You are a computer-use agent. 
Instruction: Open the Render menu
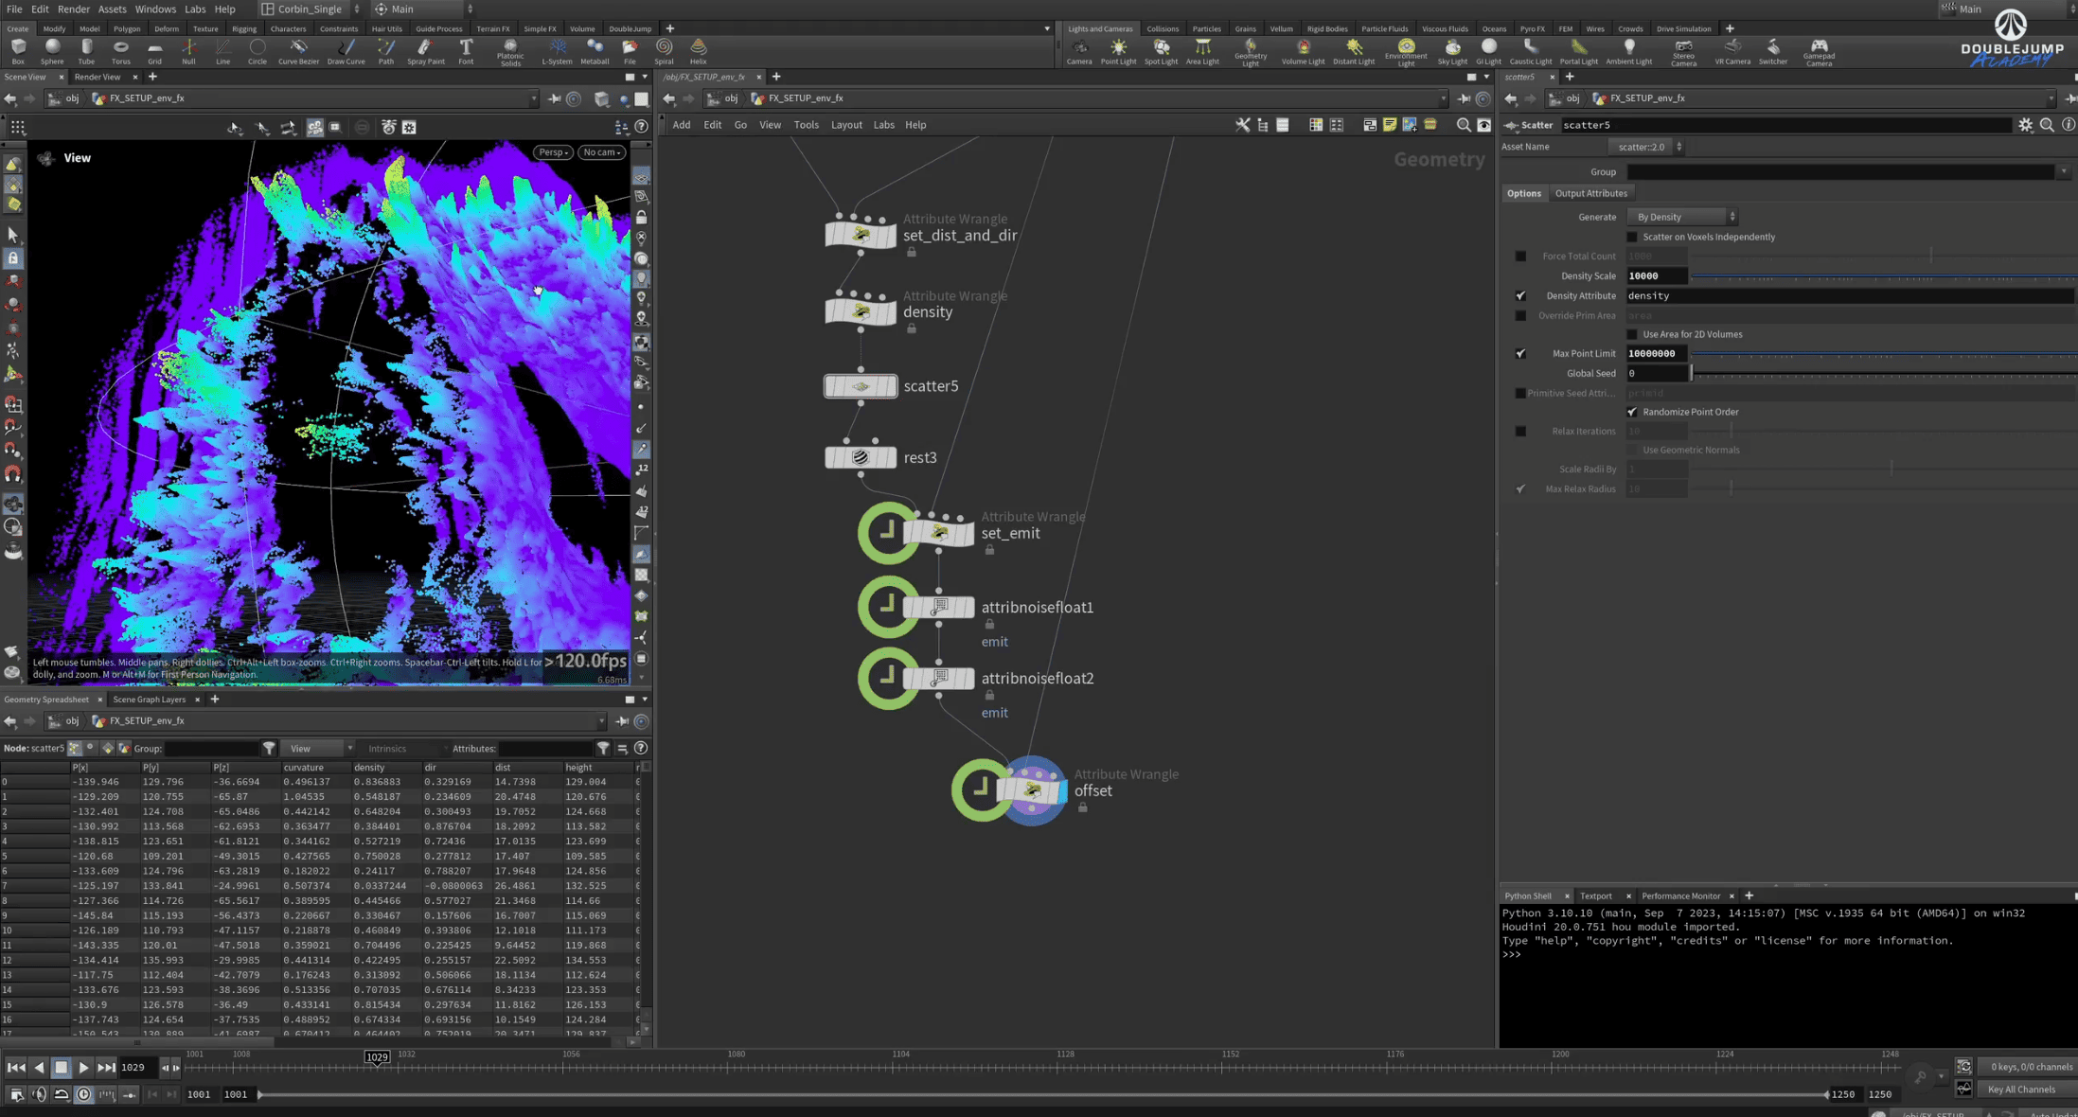coord(73,9)
